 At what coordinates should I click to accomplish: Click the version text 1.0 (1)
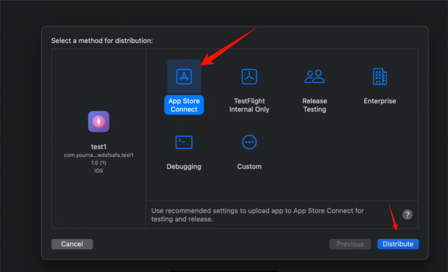[x=99, y=163]
